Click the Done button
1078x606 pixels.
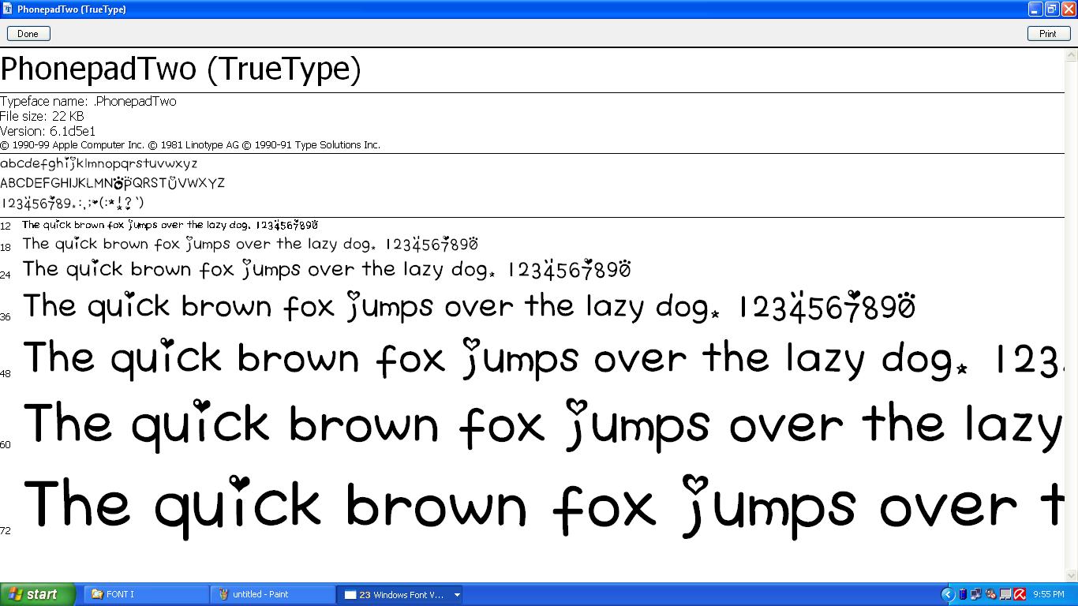[28, 33]
